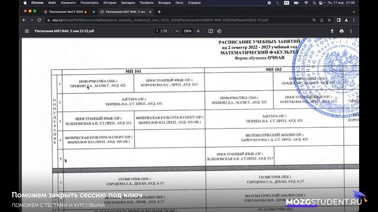The height and width of the screenshot is (212, 378).
Task: Reload the current page
Action: pyautogui.click(x=40, y=20)
